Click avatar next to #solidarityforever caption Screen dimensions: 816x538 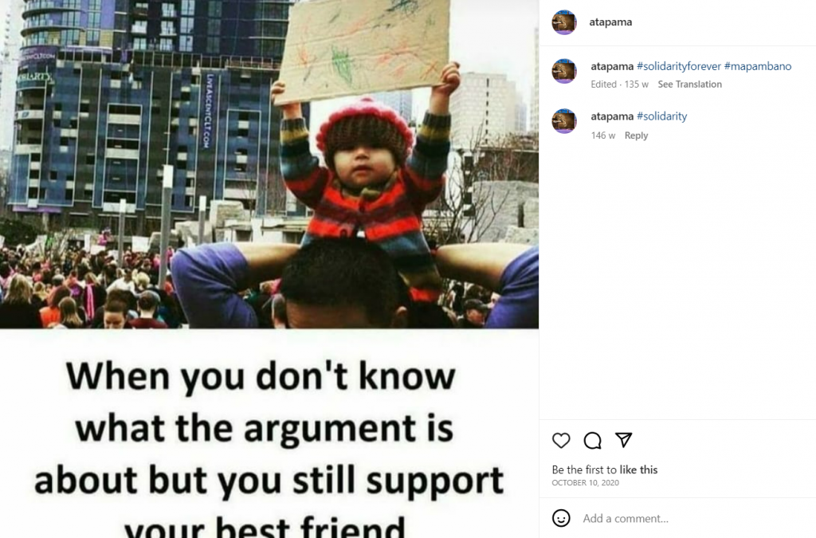point(564,71)
